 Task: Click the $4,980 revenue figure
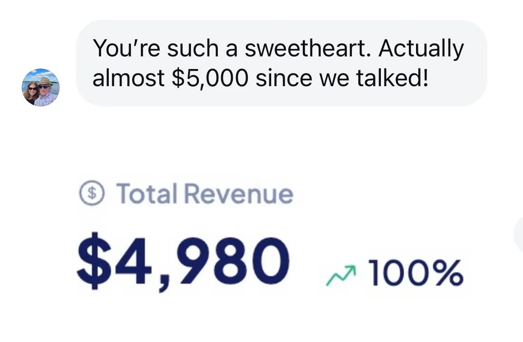183,262
